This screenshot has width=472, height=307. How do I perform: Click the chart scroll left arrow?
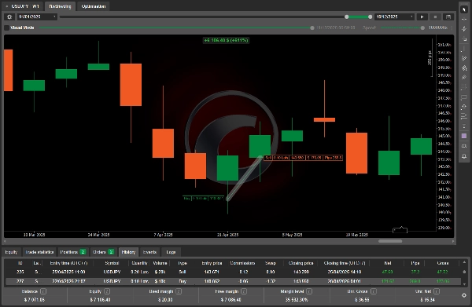pyautogui.click(x=4, y=241)
